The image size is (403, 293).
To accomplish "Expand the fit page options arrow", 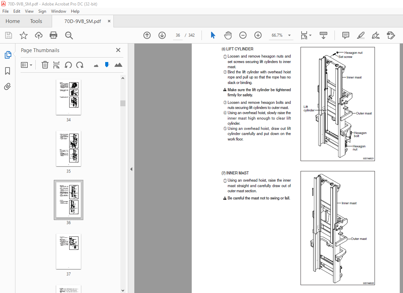I will pyautogui.click(x=310, y=35).
